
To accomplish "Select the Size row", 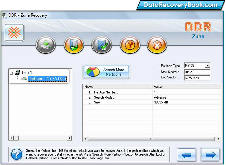I will (152, 102).
